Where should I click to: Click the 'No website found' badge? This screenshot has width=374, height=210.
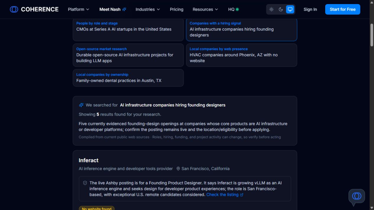coord(97,208)
